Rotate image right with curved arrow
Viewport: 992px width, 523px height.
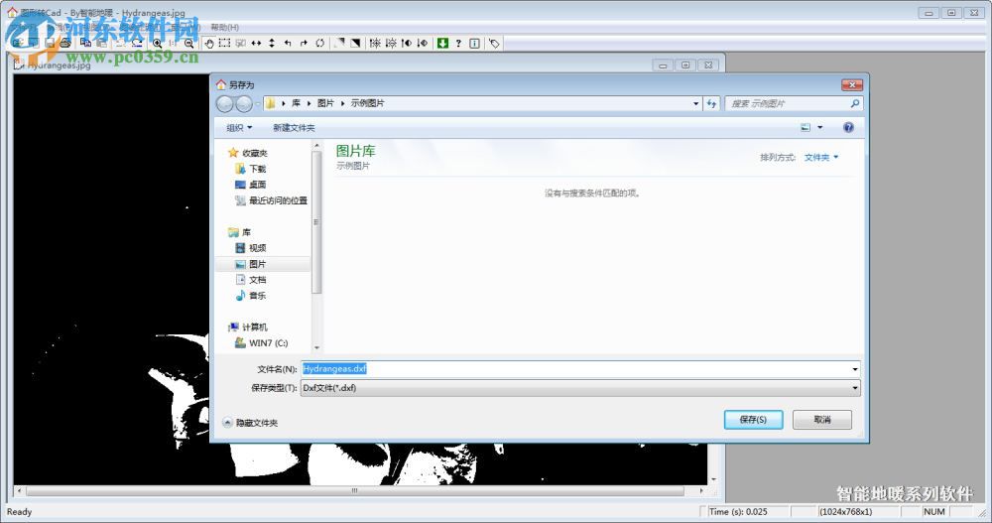point(304,43)
